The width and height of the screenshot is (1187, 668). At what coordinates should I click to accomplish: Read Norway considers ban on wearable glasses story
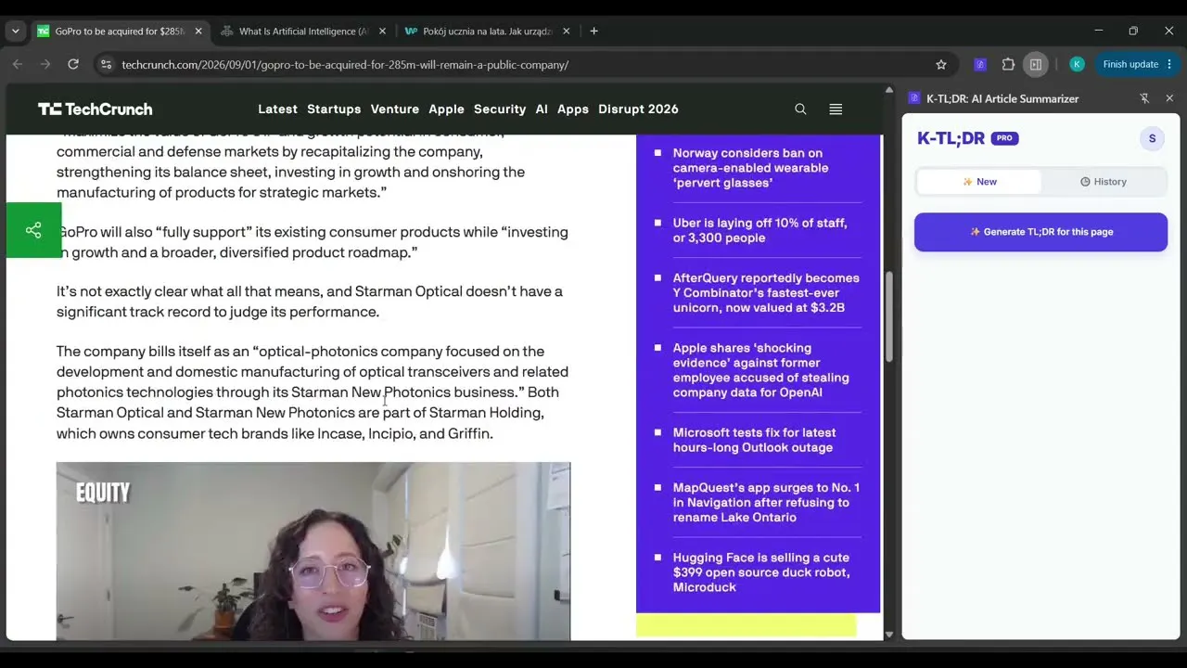pyautogui.click(x=750, y=168)
